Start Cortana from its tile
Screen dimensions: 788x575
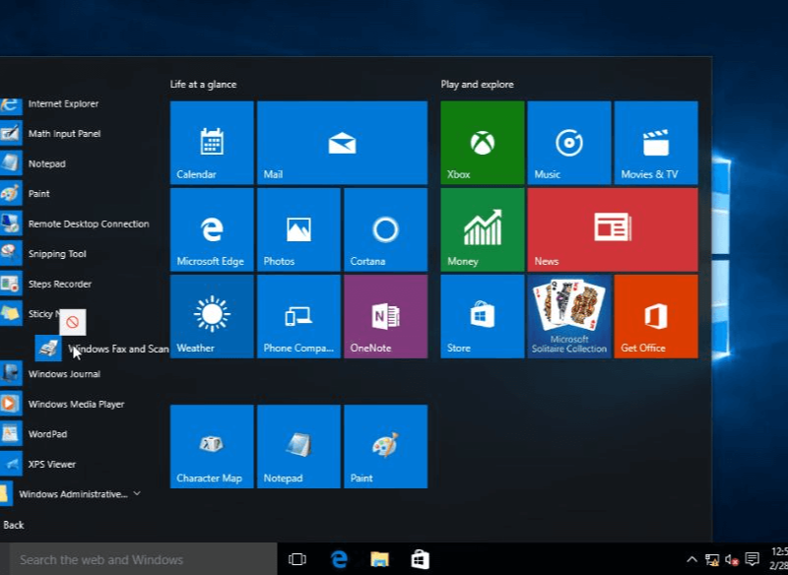384,228
